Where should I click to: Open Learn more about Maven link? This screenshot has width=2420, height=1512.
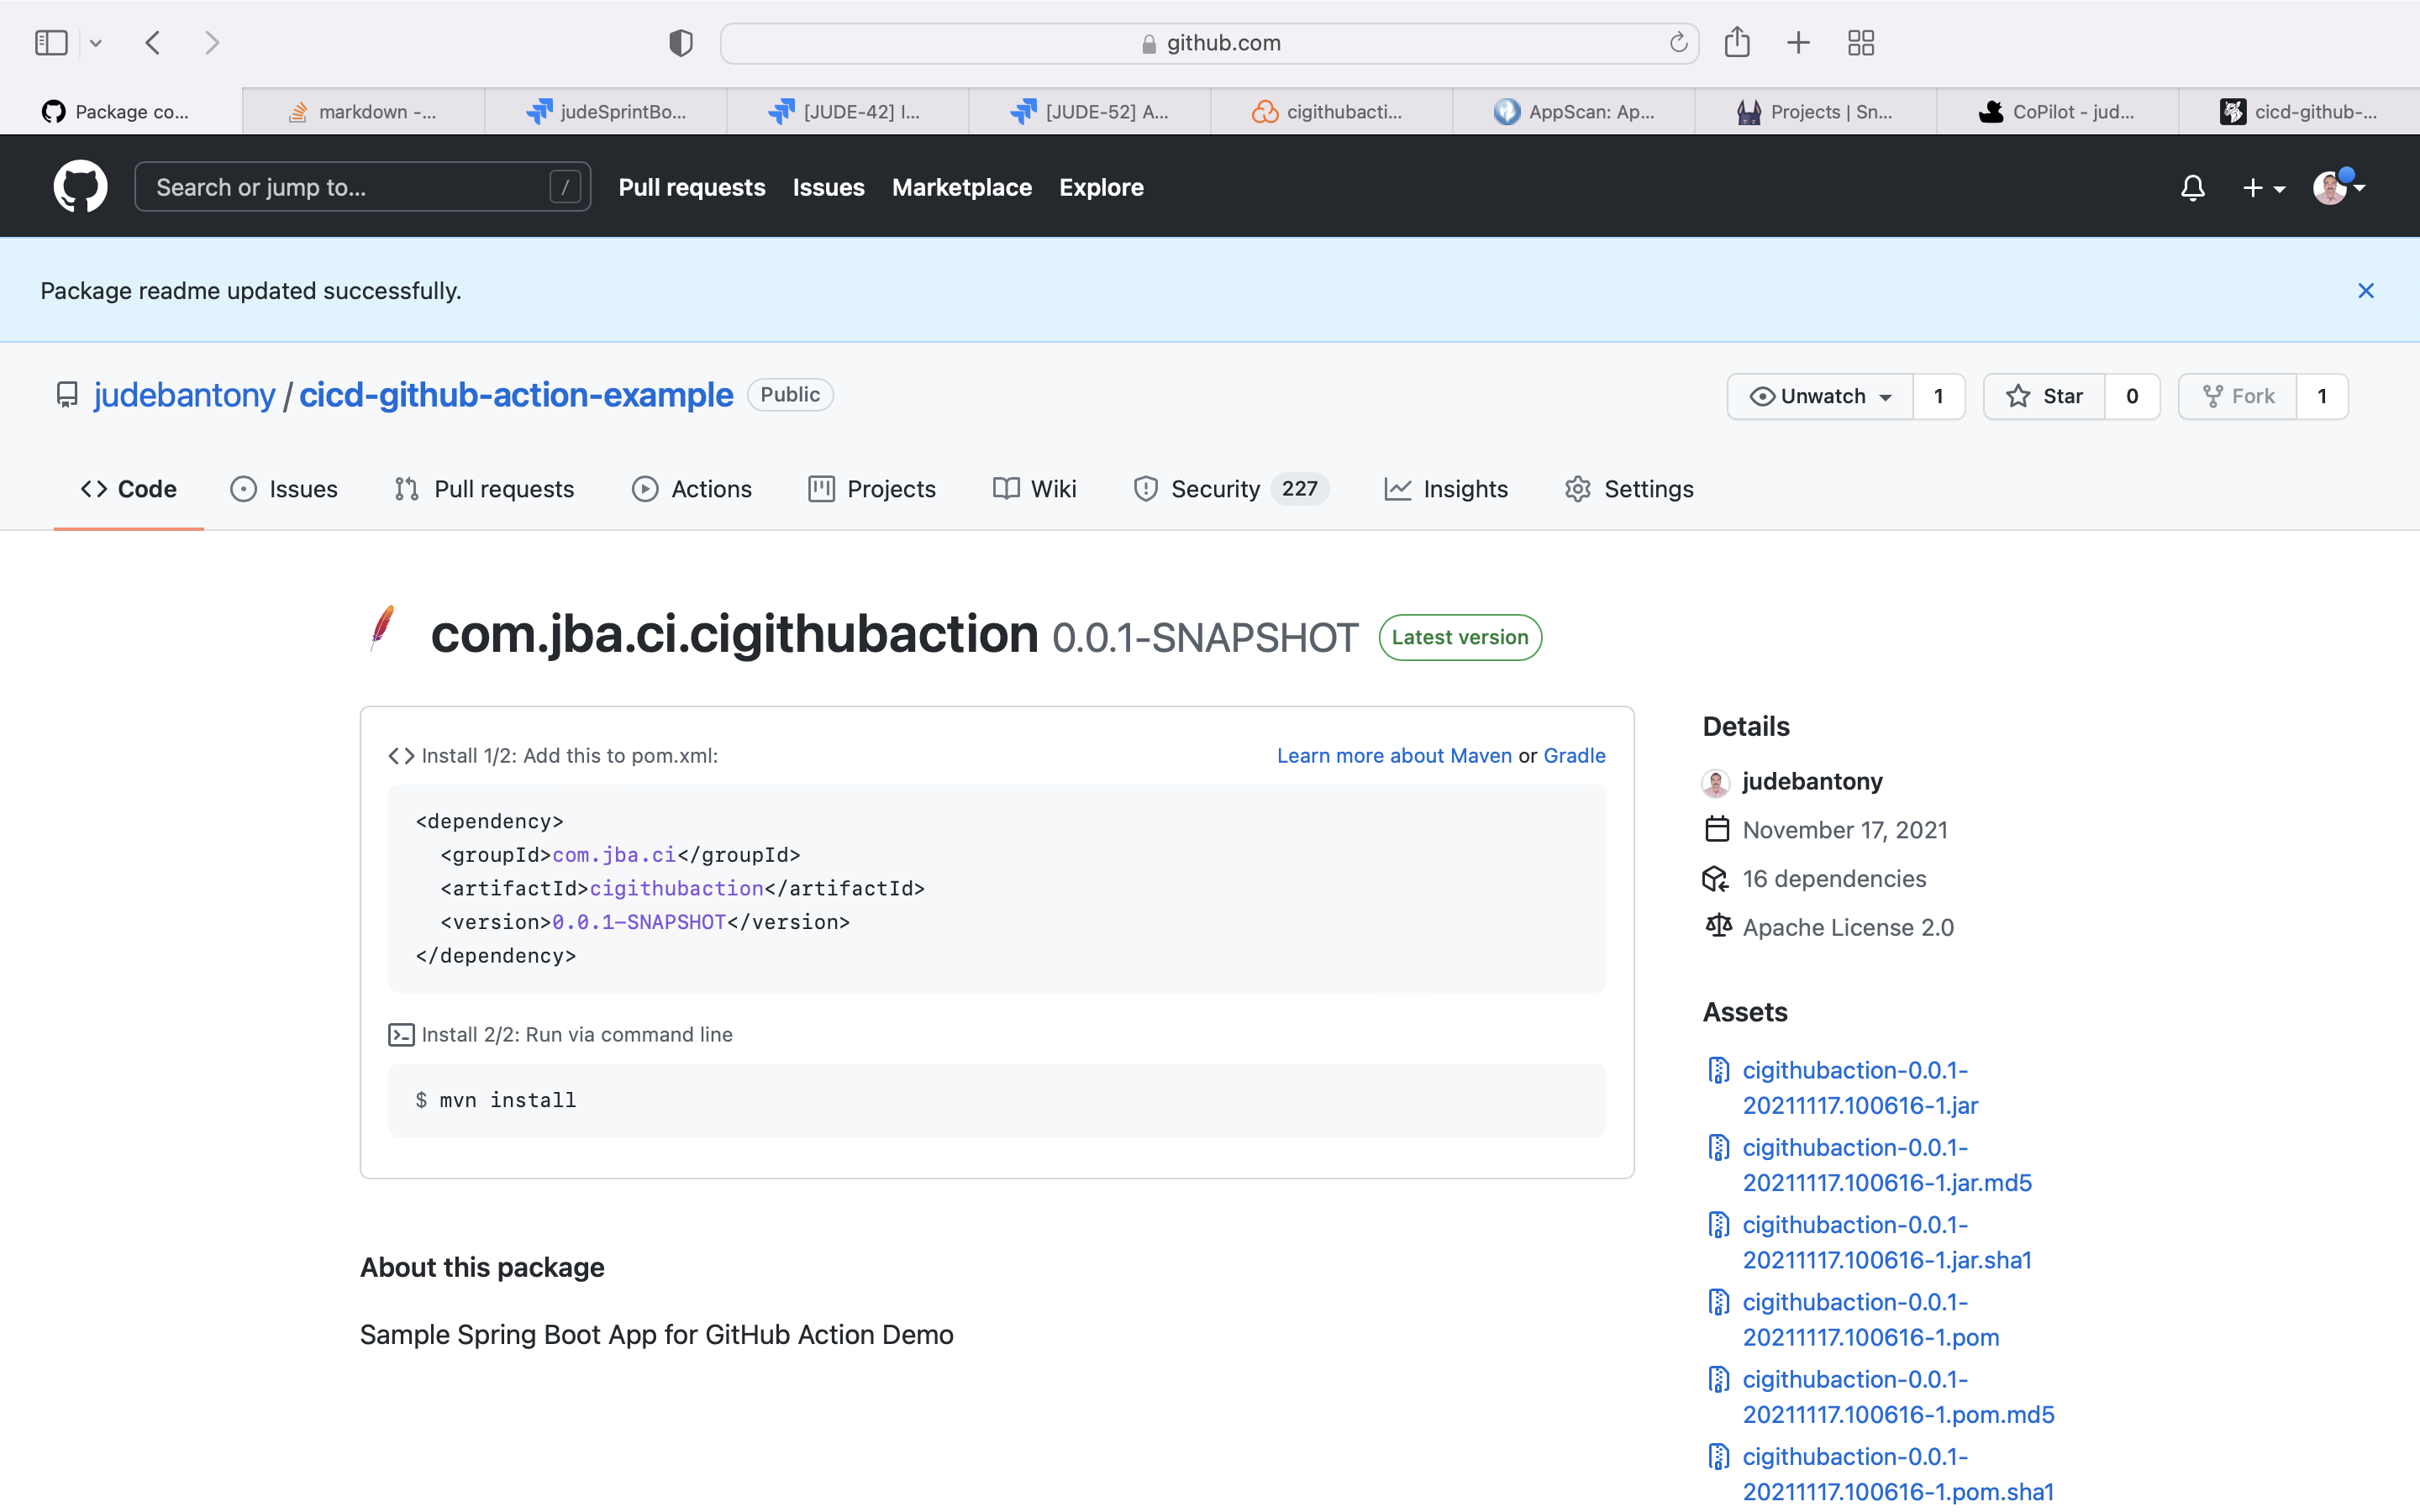tap(1394, 756)
